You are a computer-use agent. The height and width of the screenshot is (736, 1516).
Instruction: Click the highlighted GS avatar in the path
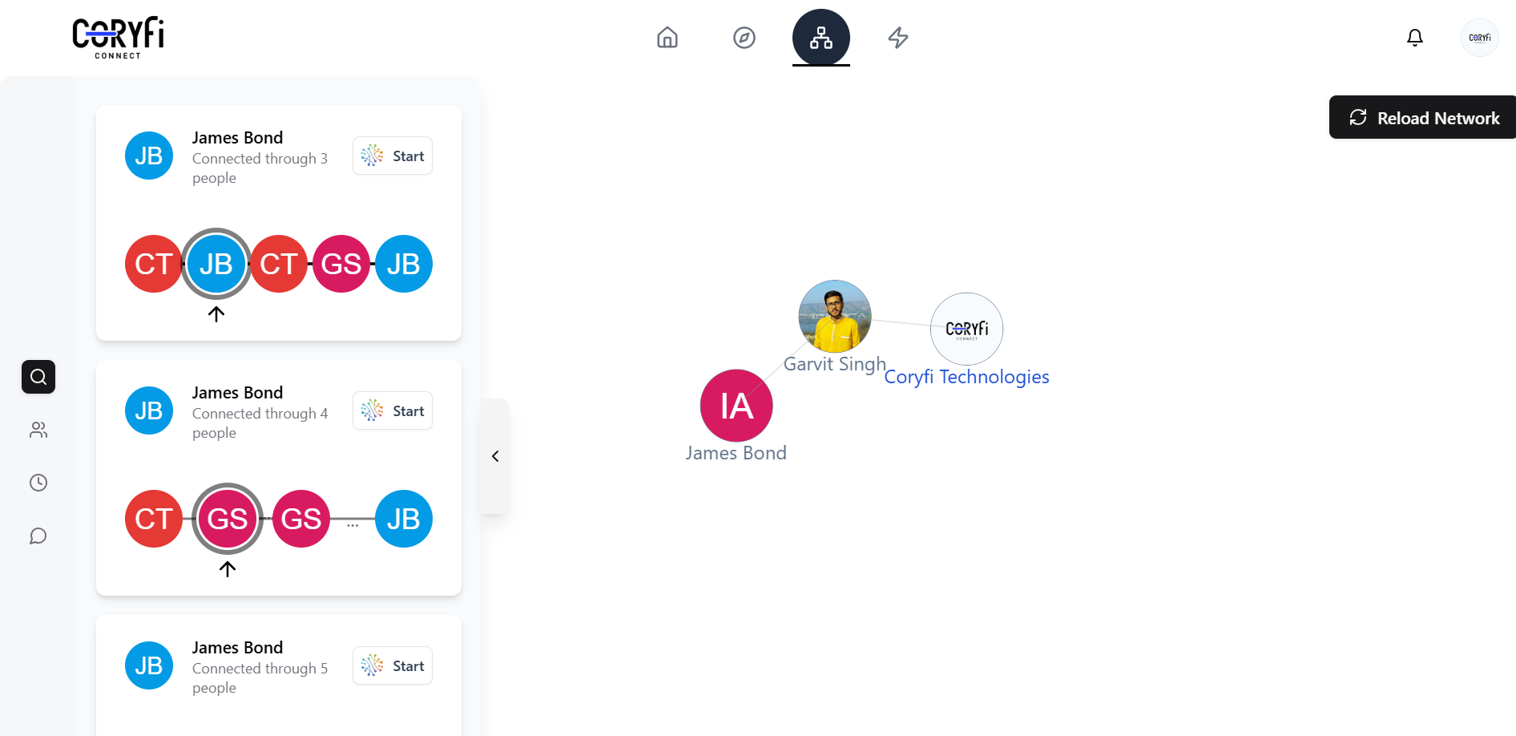pos(227,519)
